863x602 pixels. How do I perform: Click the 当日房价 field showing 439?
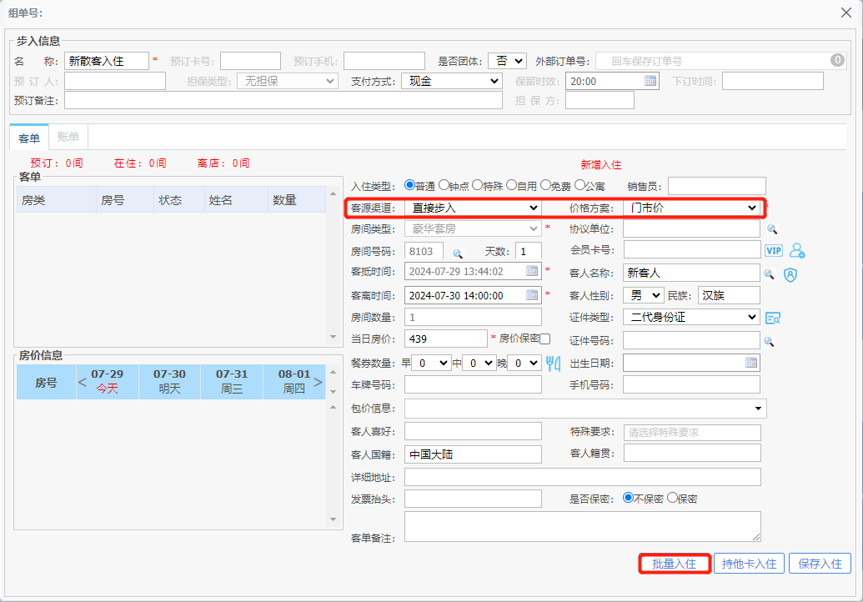446,339
